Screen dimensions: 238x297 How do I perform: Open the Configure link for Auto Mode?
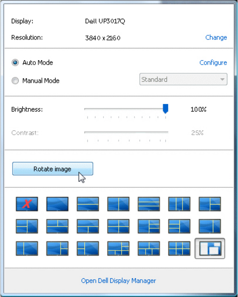tap(213, 63)
